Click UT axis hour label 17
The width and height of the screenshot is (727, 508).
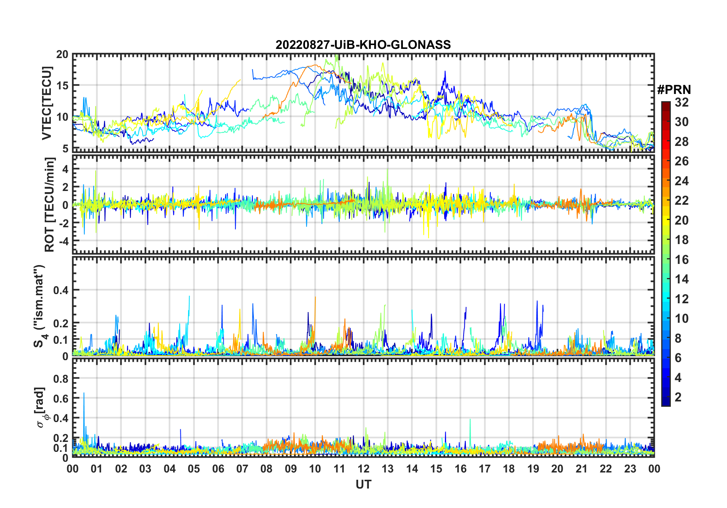tap(485, 469)
